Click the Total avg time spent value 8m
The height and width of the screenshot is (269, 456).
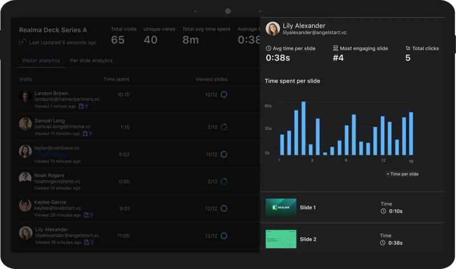click(x=191, y=40)
